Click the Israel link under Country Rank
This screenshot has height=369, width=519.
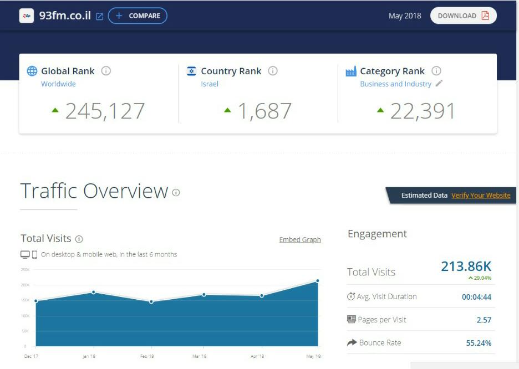tap(210, 84)
